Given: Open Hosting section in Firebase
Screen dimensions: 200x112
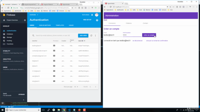Looking at the screenshot, I should [x=9, y=41].
